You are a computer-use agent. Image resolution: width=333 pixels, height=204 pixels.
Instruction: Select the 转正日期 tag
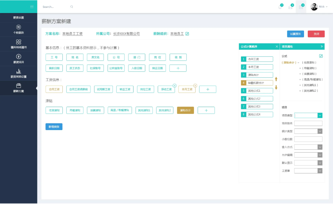pos(157,68)
